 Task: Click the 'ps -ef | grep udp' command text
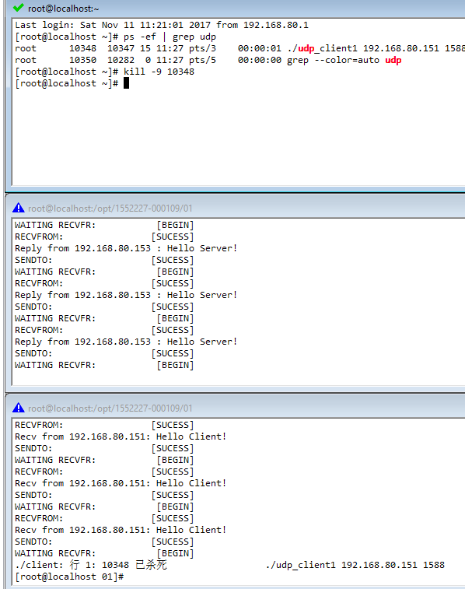(x=170, y=37)
